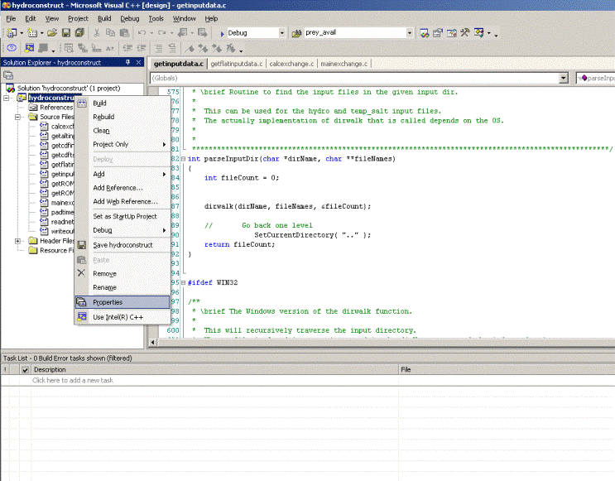Collapse the Source Files folder
The height and width of the screenshot is (481, 615).
19,117
